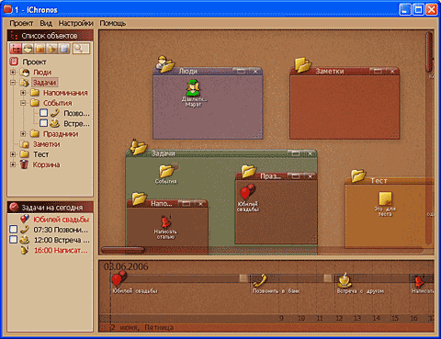The height and width of the screenshot is (339, 441).
Task: Close the Заметки inner window
Action: click(392, 72)
